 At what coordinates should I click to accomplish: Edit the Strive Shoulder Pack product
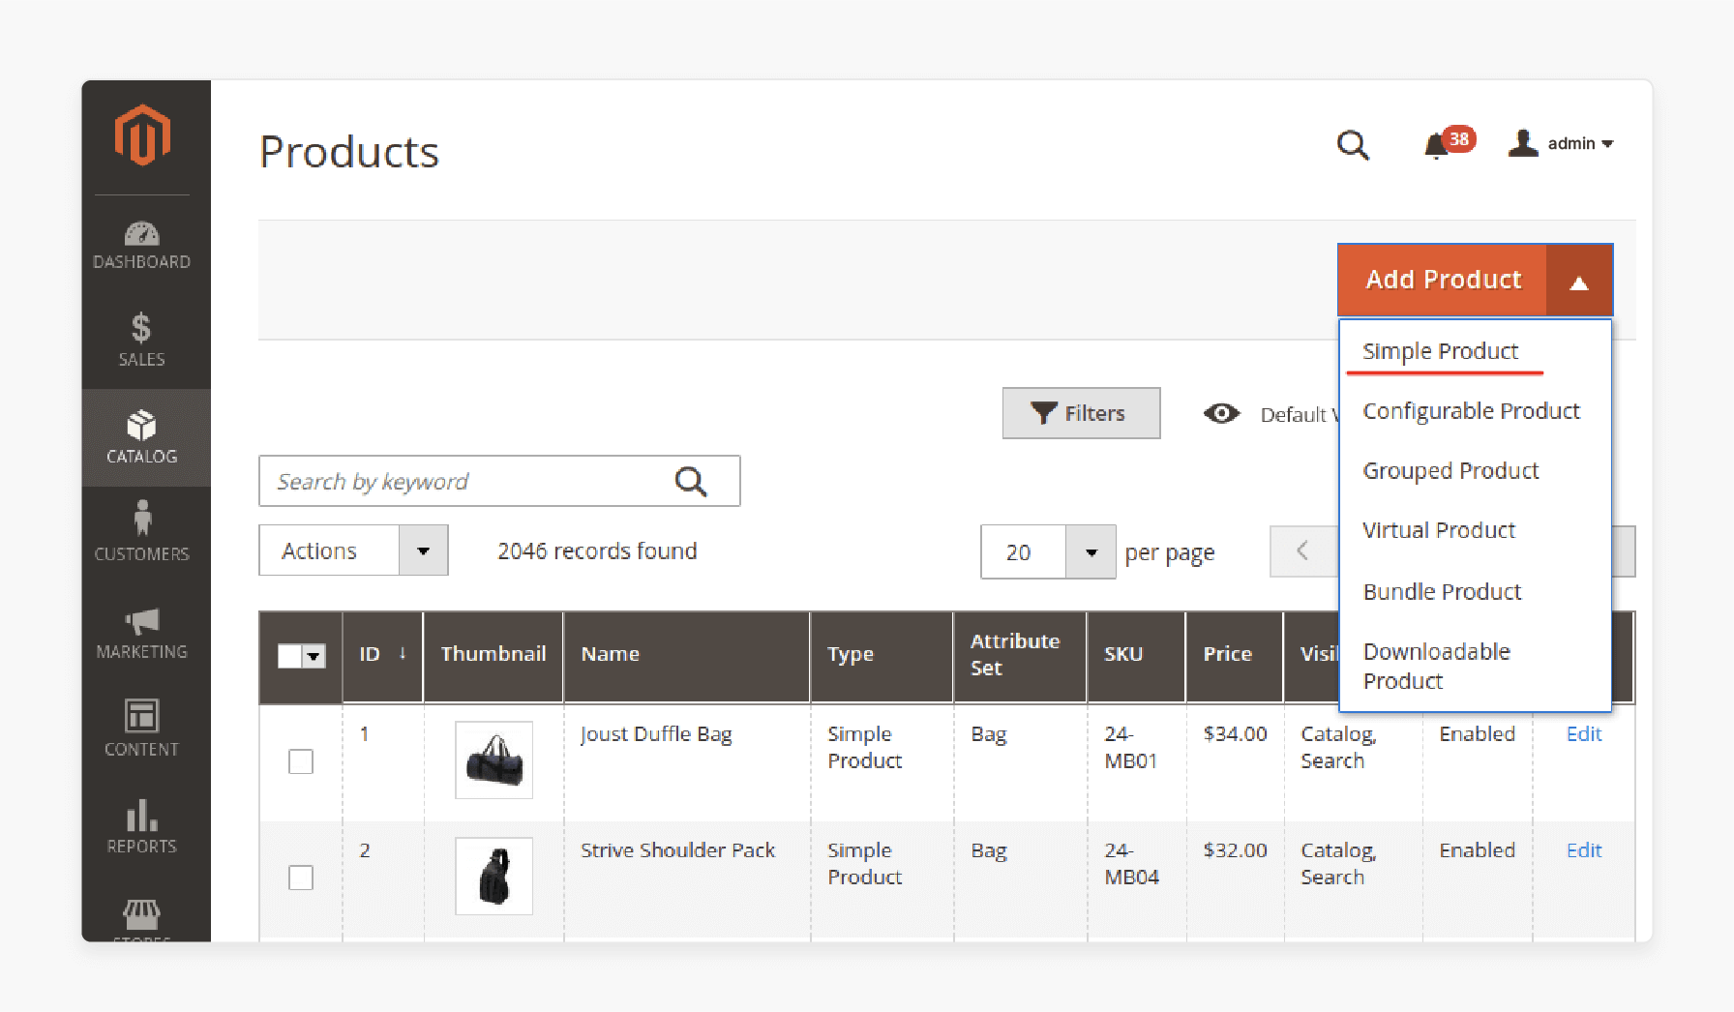pos(1584,850)
